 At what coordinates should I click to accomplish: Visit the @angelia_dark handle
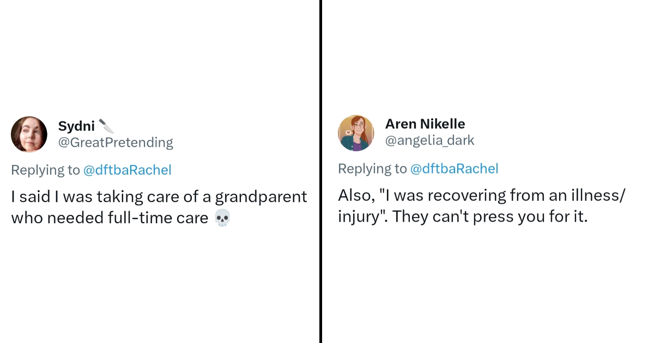[x=429, y=140]
